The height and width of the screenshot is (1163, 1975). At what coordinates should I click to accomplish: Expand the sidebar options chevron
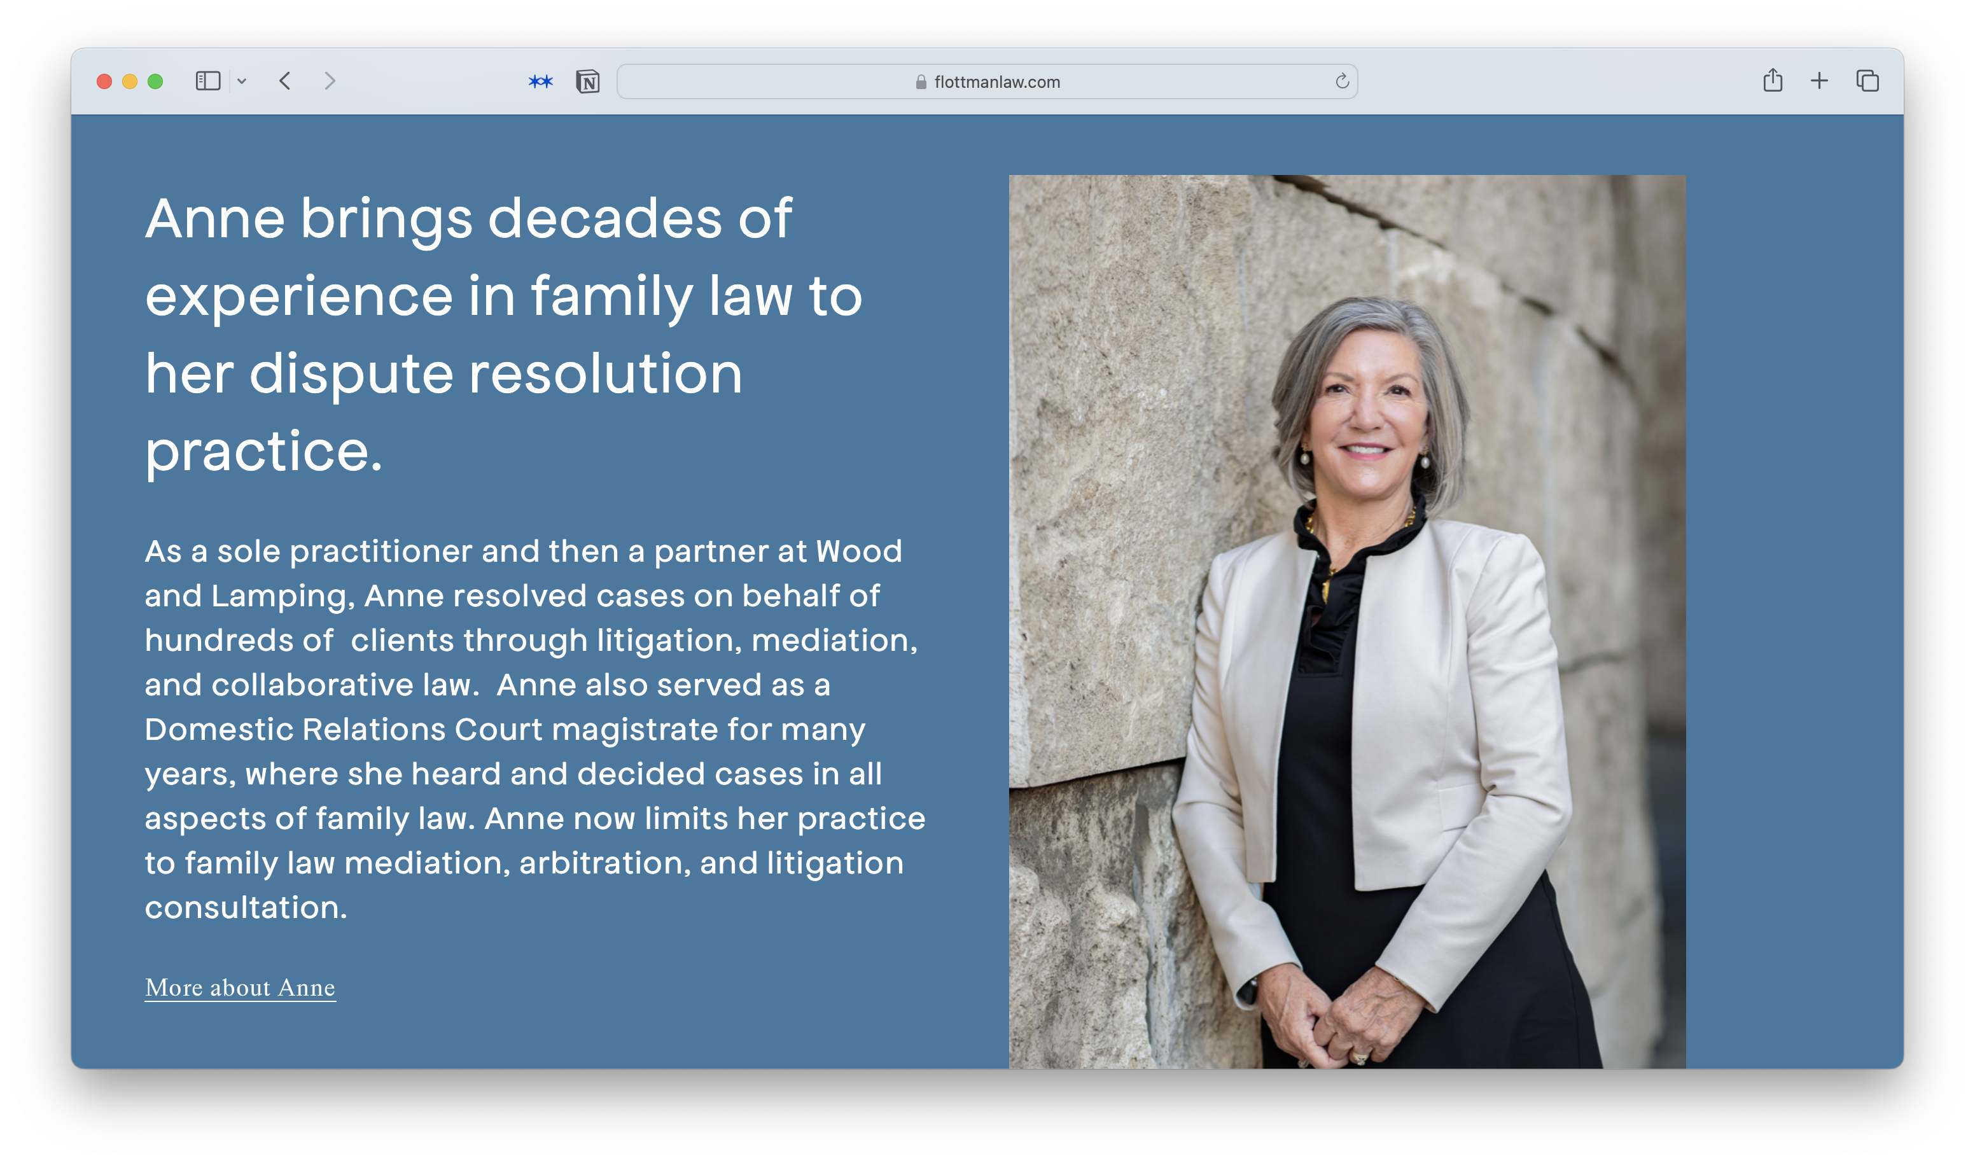[242, 81]
